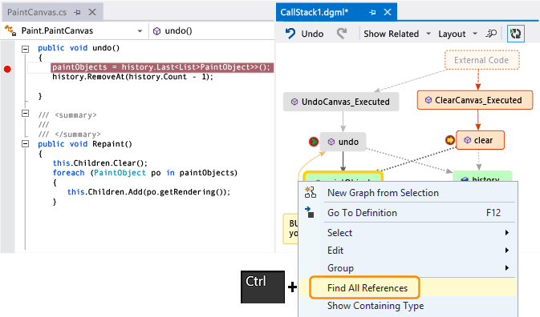Select the ClearCanvas_Executed node
Viewport: 540px width, 317px height.
(x=475, y=100)
